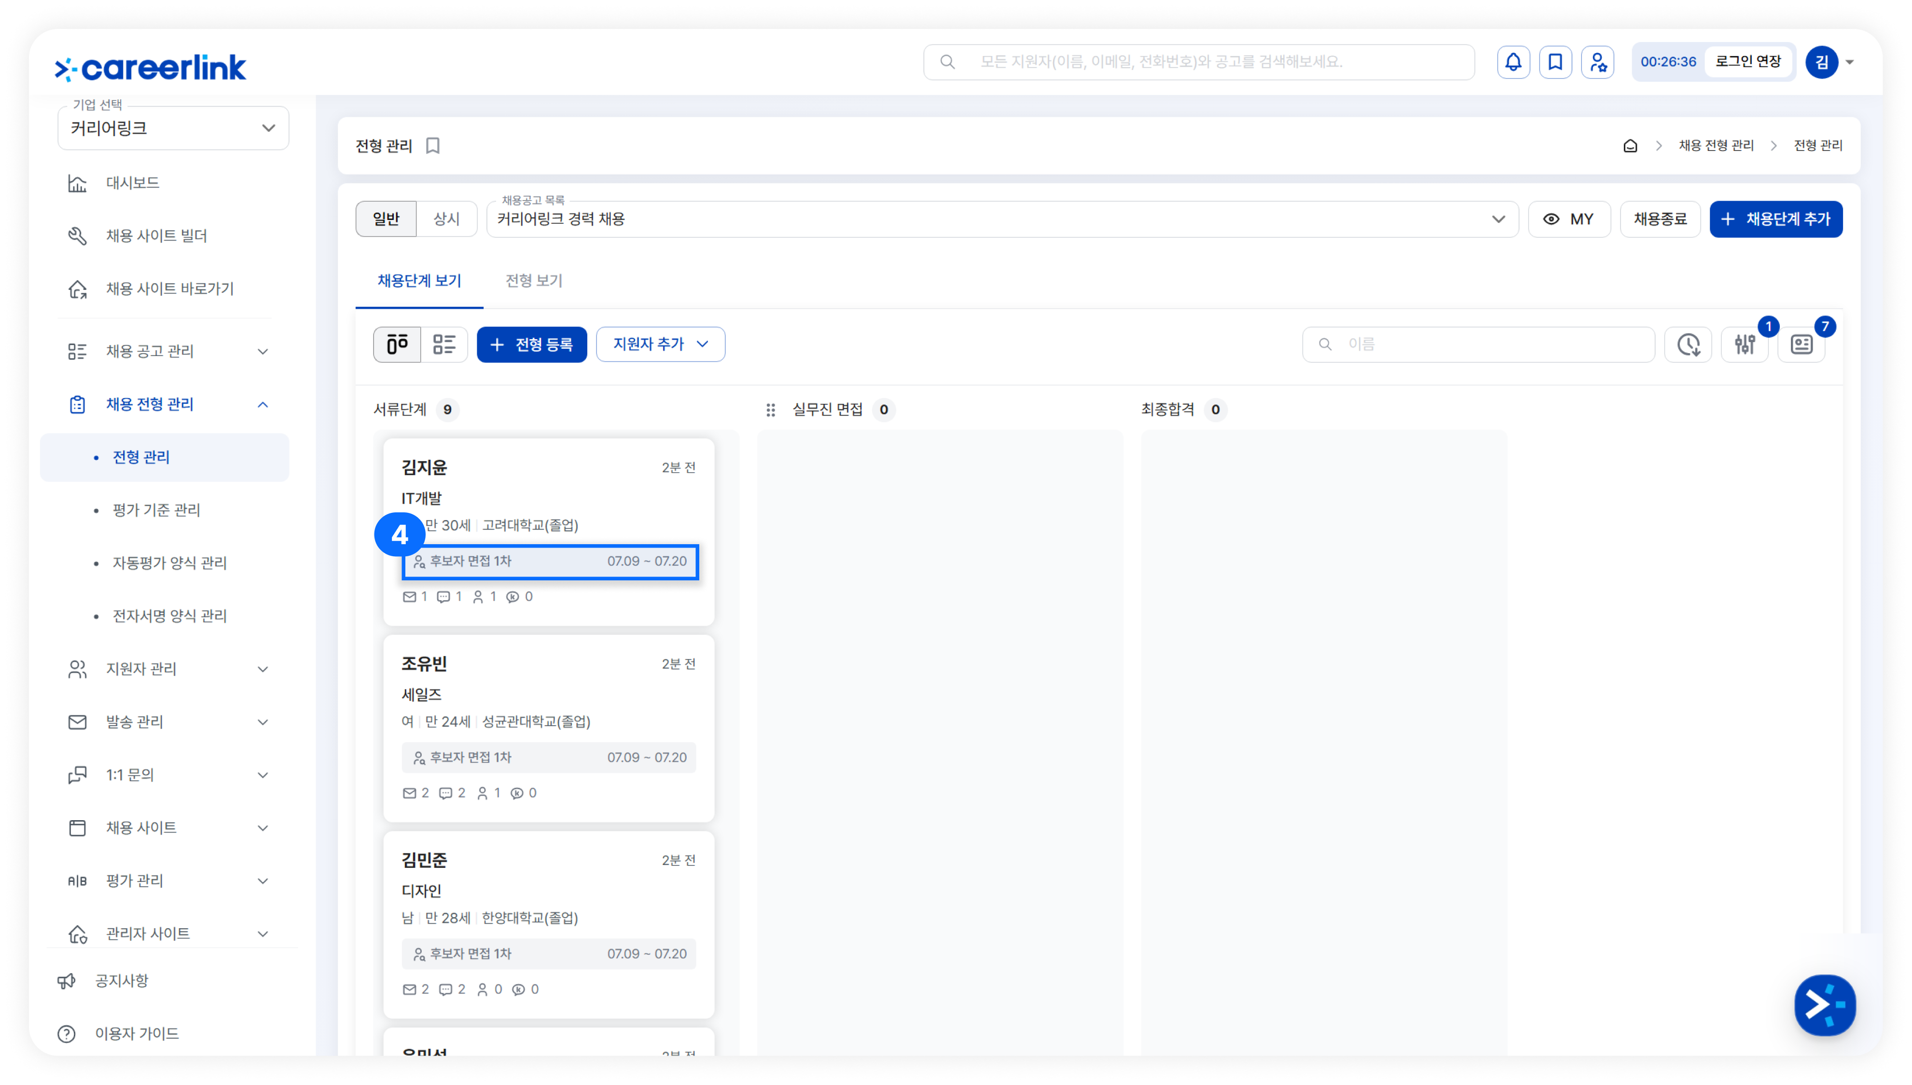The width and height of the screenshot is (1912, 1085).
Task: Switch to list view
Action: click(444, 344)
